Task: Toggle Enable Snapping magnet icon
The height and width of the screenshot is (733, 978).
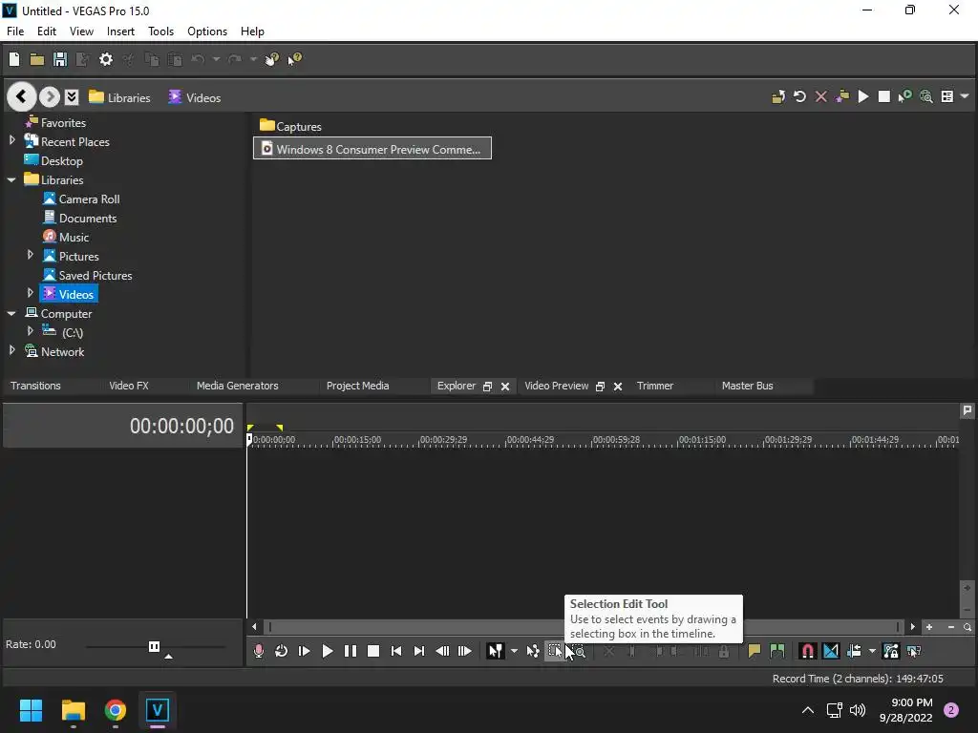Action: [x=807, y=651]
